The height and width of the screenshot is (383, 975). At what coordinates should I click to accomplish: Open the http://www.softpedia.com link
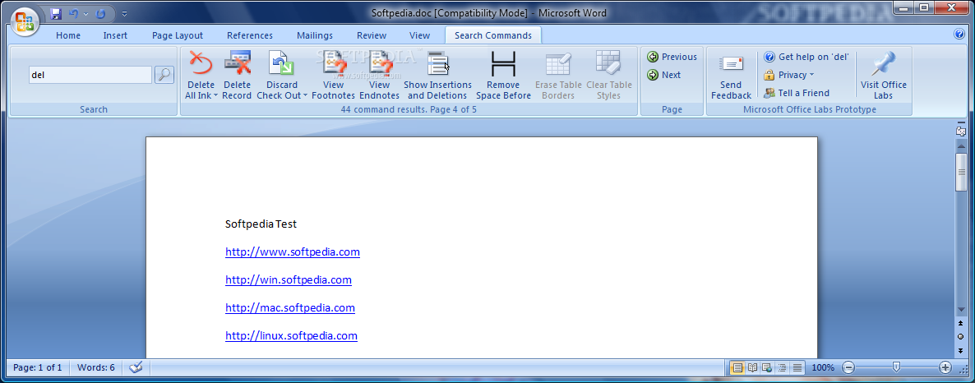pos(292,251)
